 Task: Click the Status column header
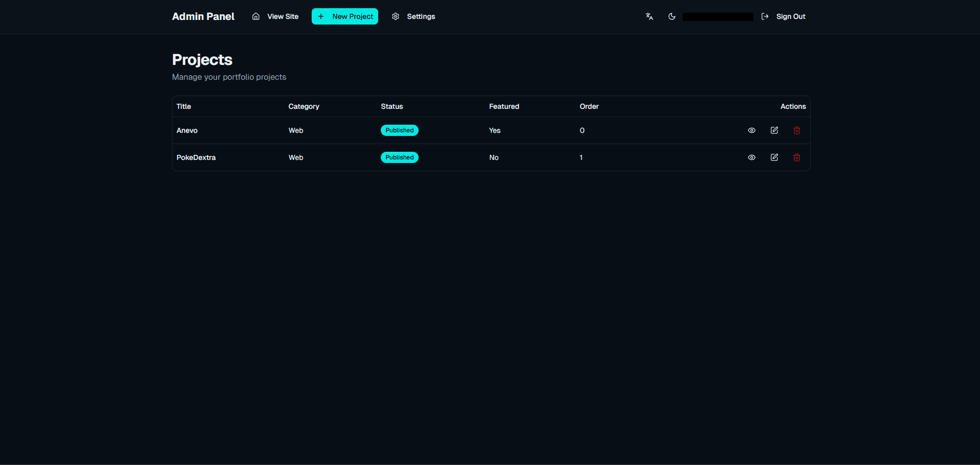click(391, 106)
